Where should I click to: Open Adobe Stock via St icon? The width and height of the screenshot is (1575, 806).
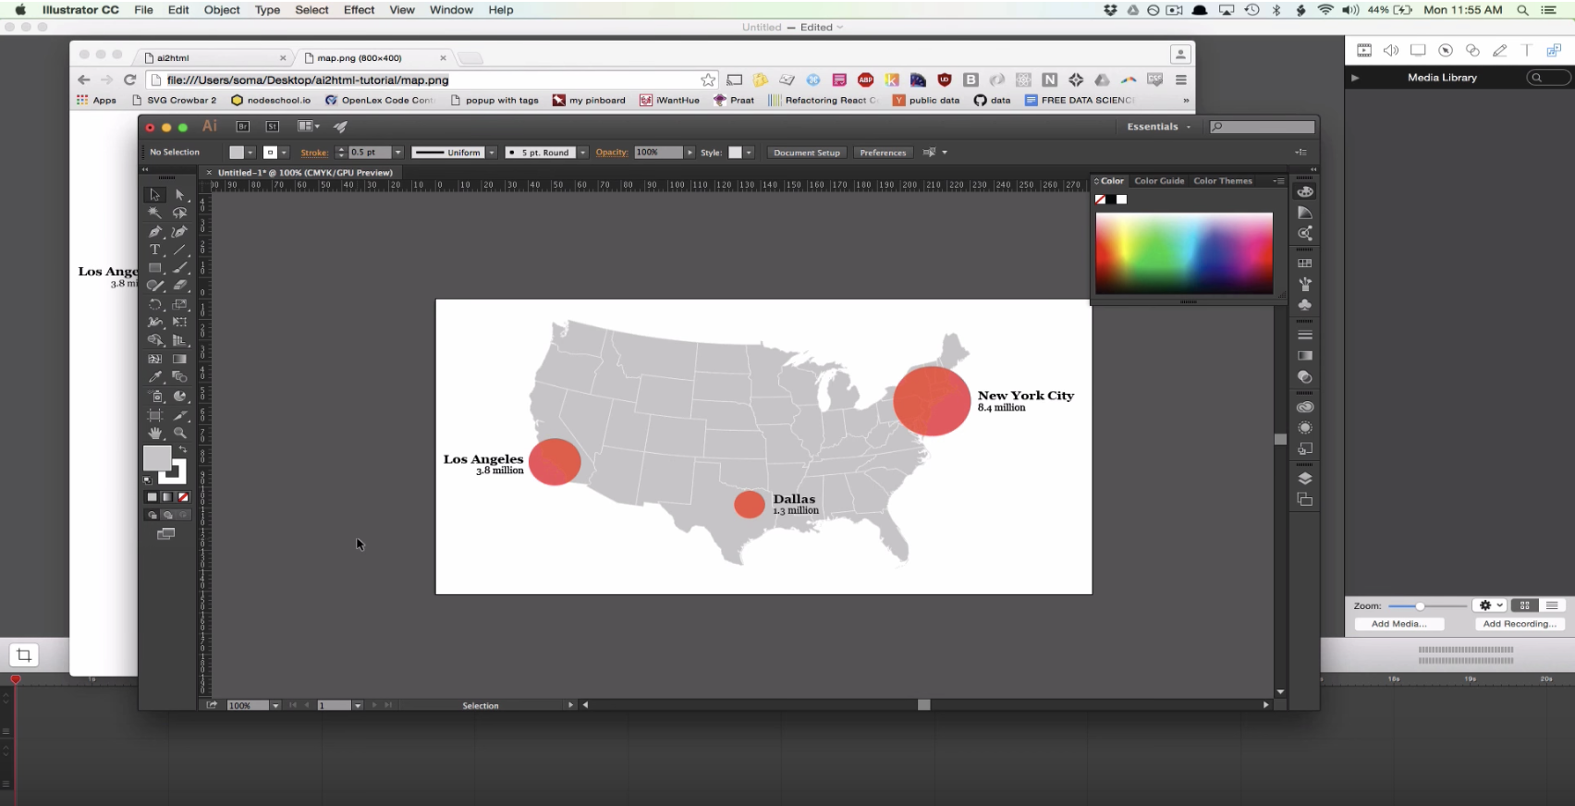coord(273,127)
